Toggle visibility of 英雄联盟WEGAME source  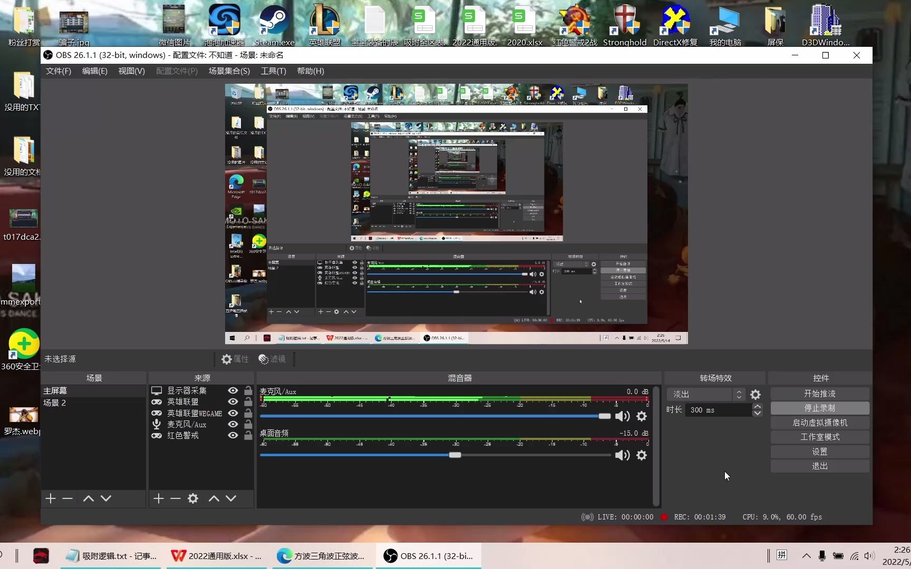(x=232, y=413)
